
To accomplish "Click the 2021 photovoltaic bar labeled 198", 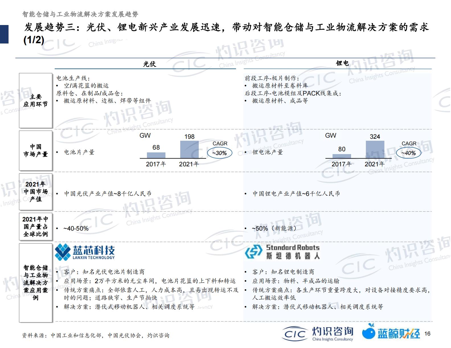I will coord(189,150).
